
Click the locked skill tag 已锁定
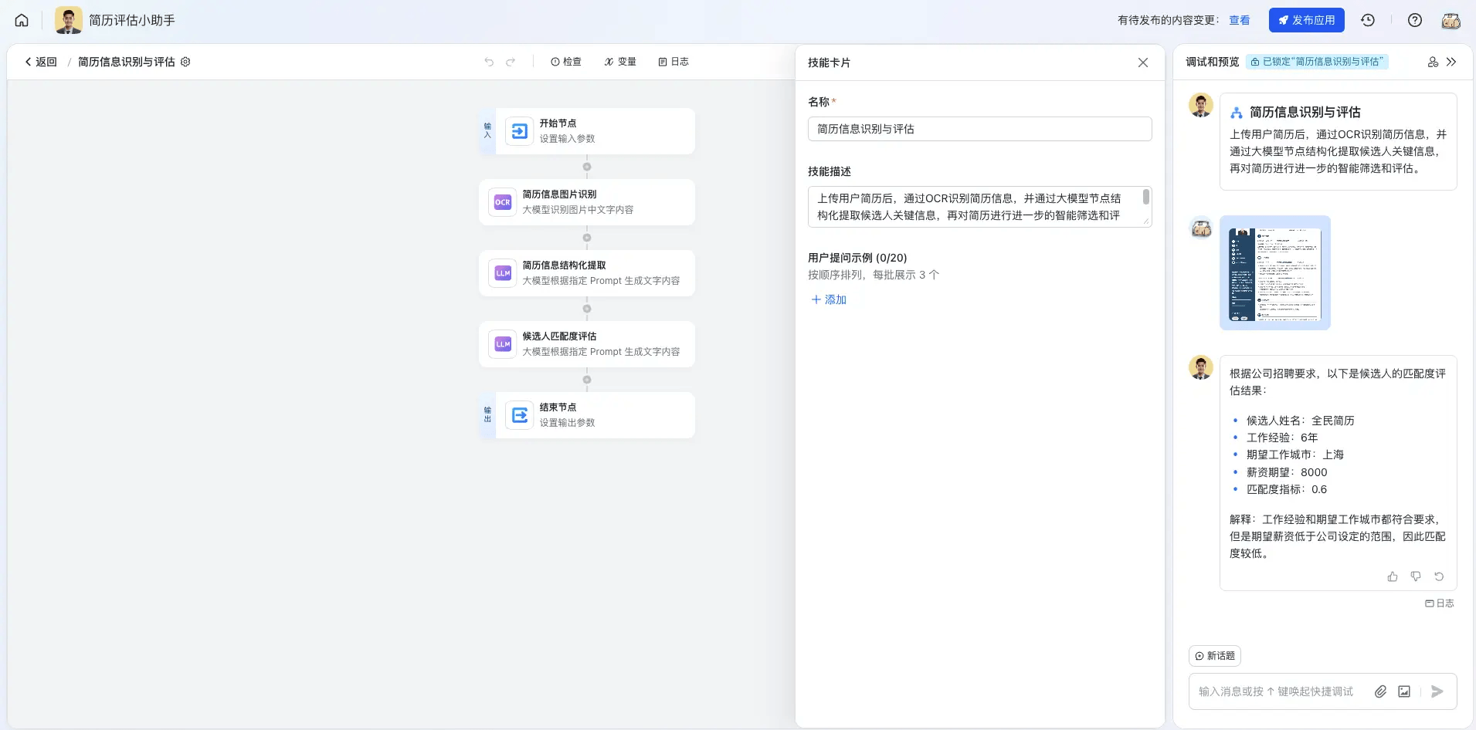point(1317,62)
